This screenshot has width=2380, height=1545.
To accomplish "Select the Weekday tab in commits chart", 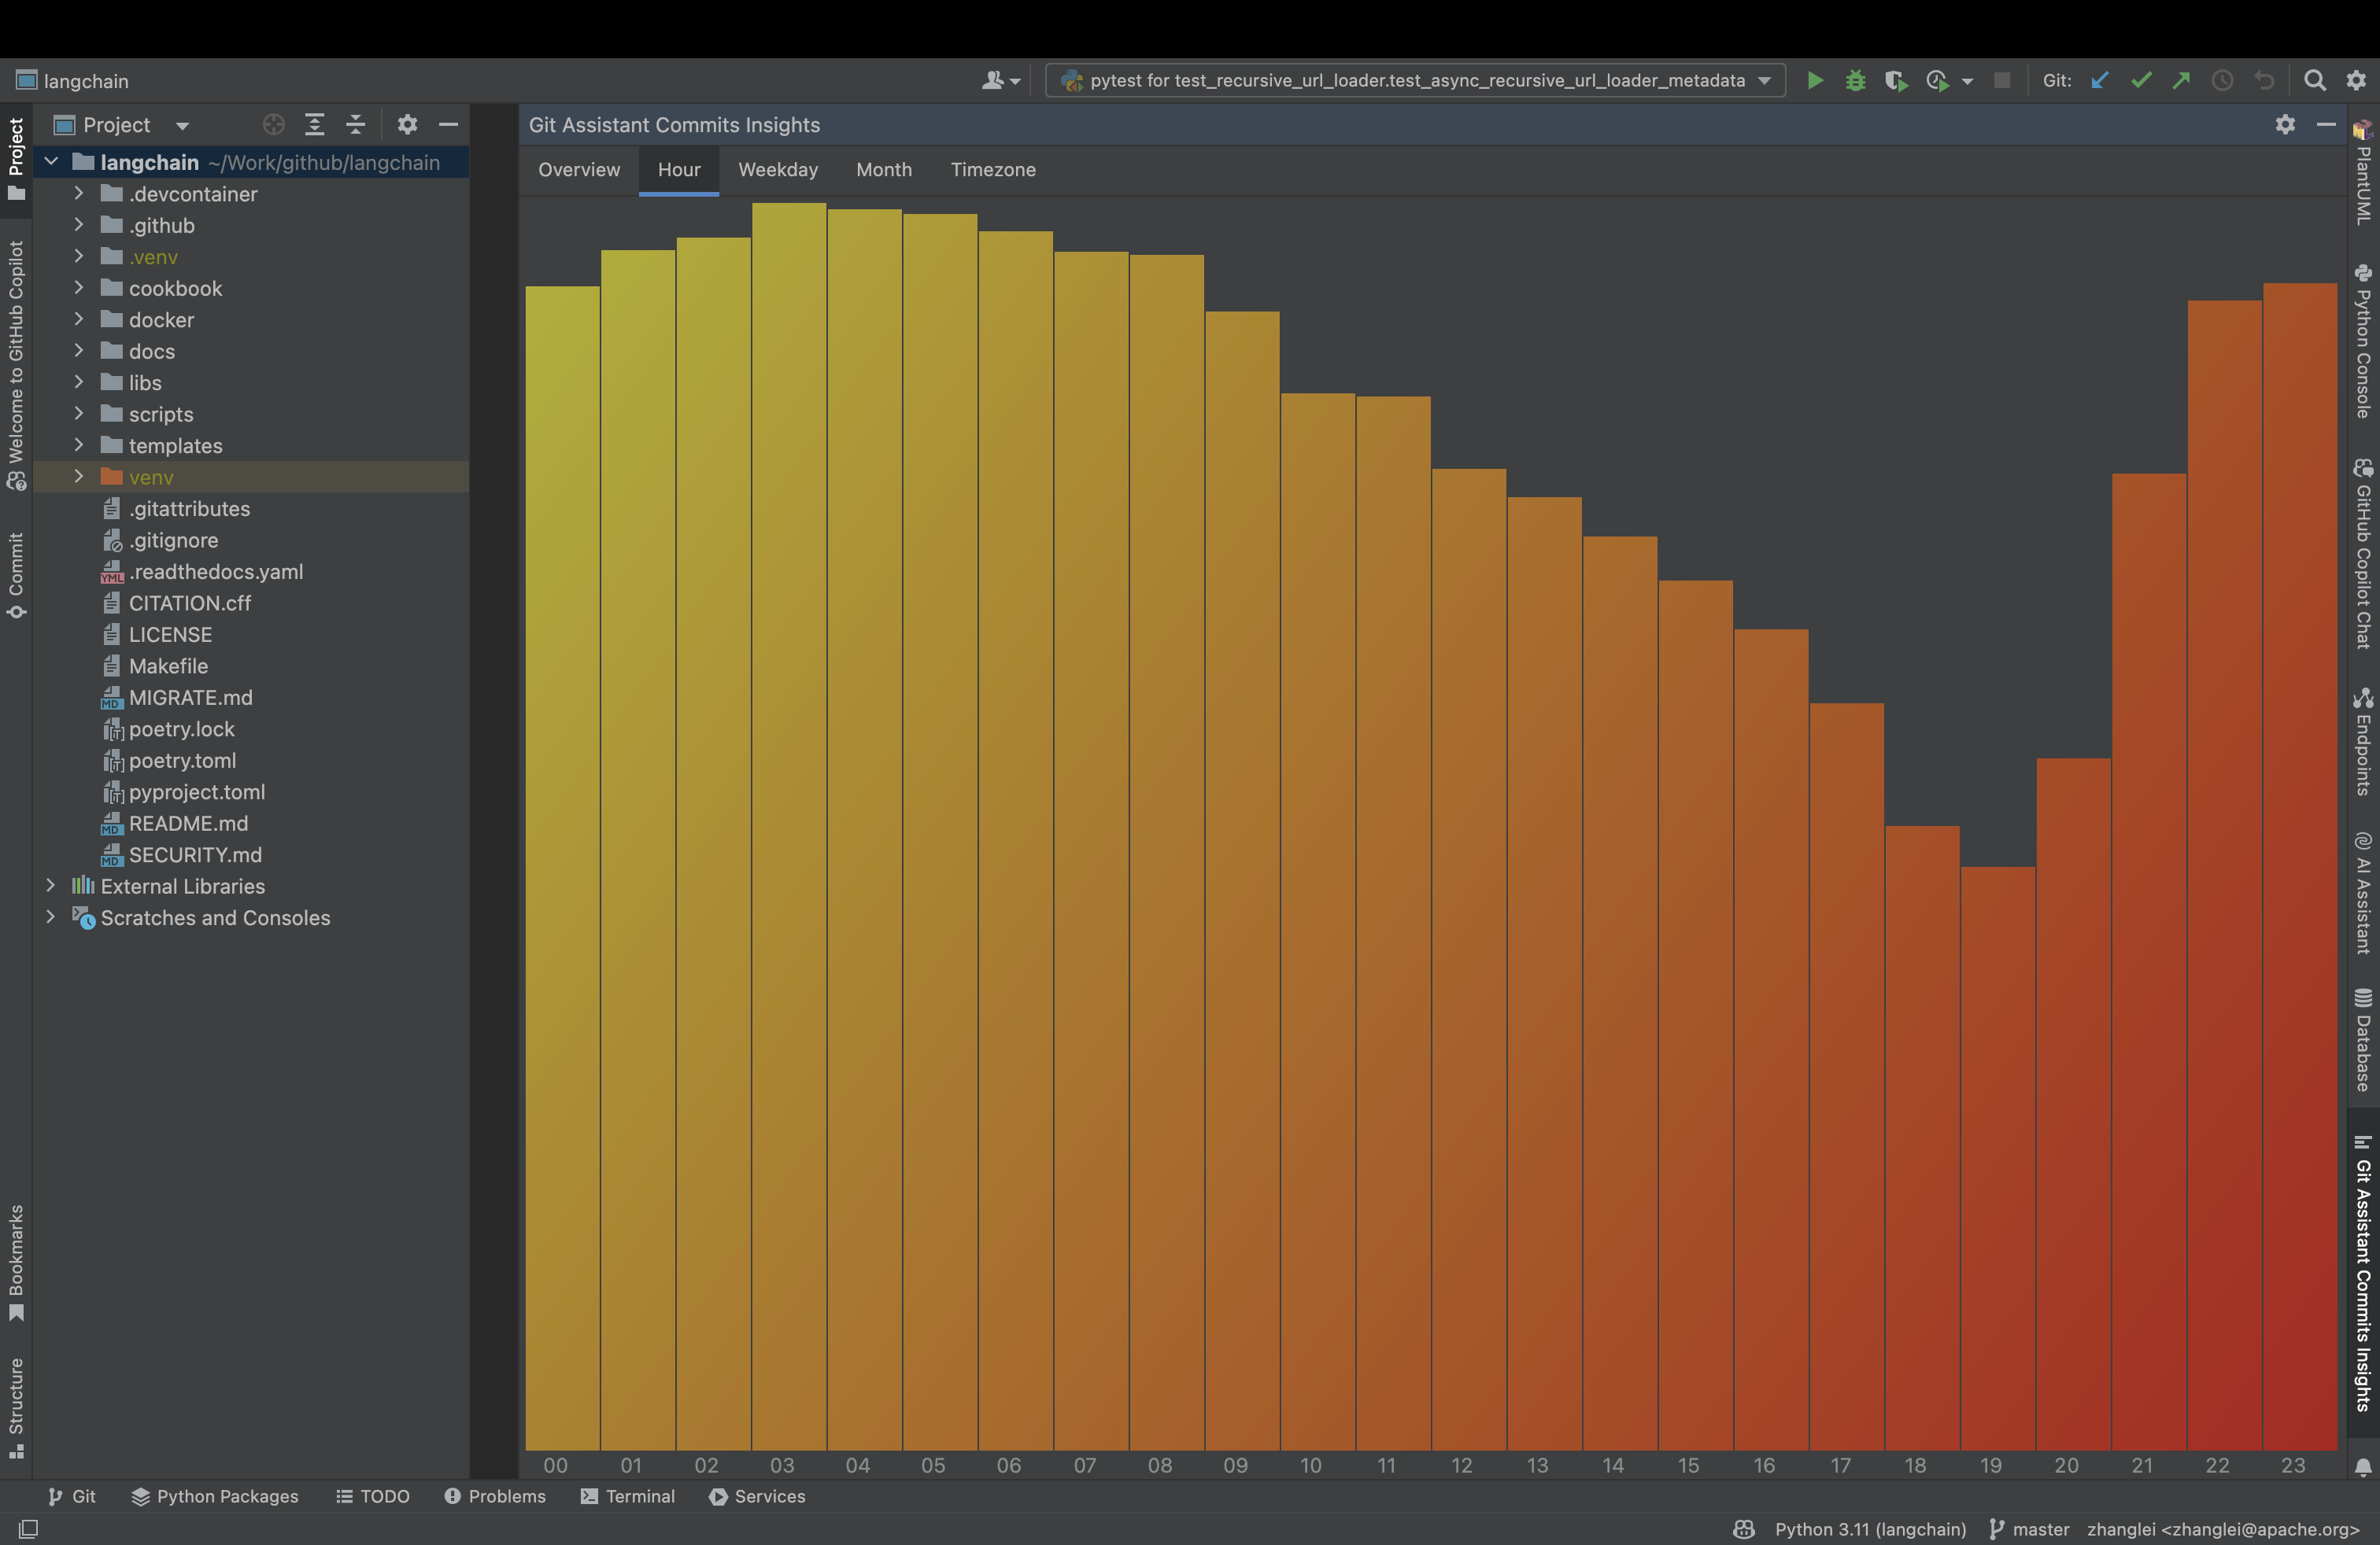I will pyautogui.click(x=777, y=168).
